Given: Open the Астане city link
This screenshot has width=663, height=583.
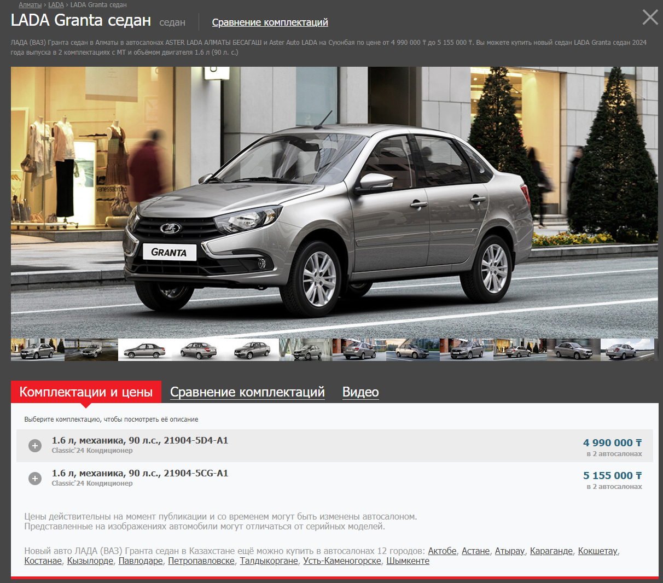Looking at the screenshot, I should pyautogui.click(x=475, y=551).
